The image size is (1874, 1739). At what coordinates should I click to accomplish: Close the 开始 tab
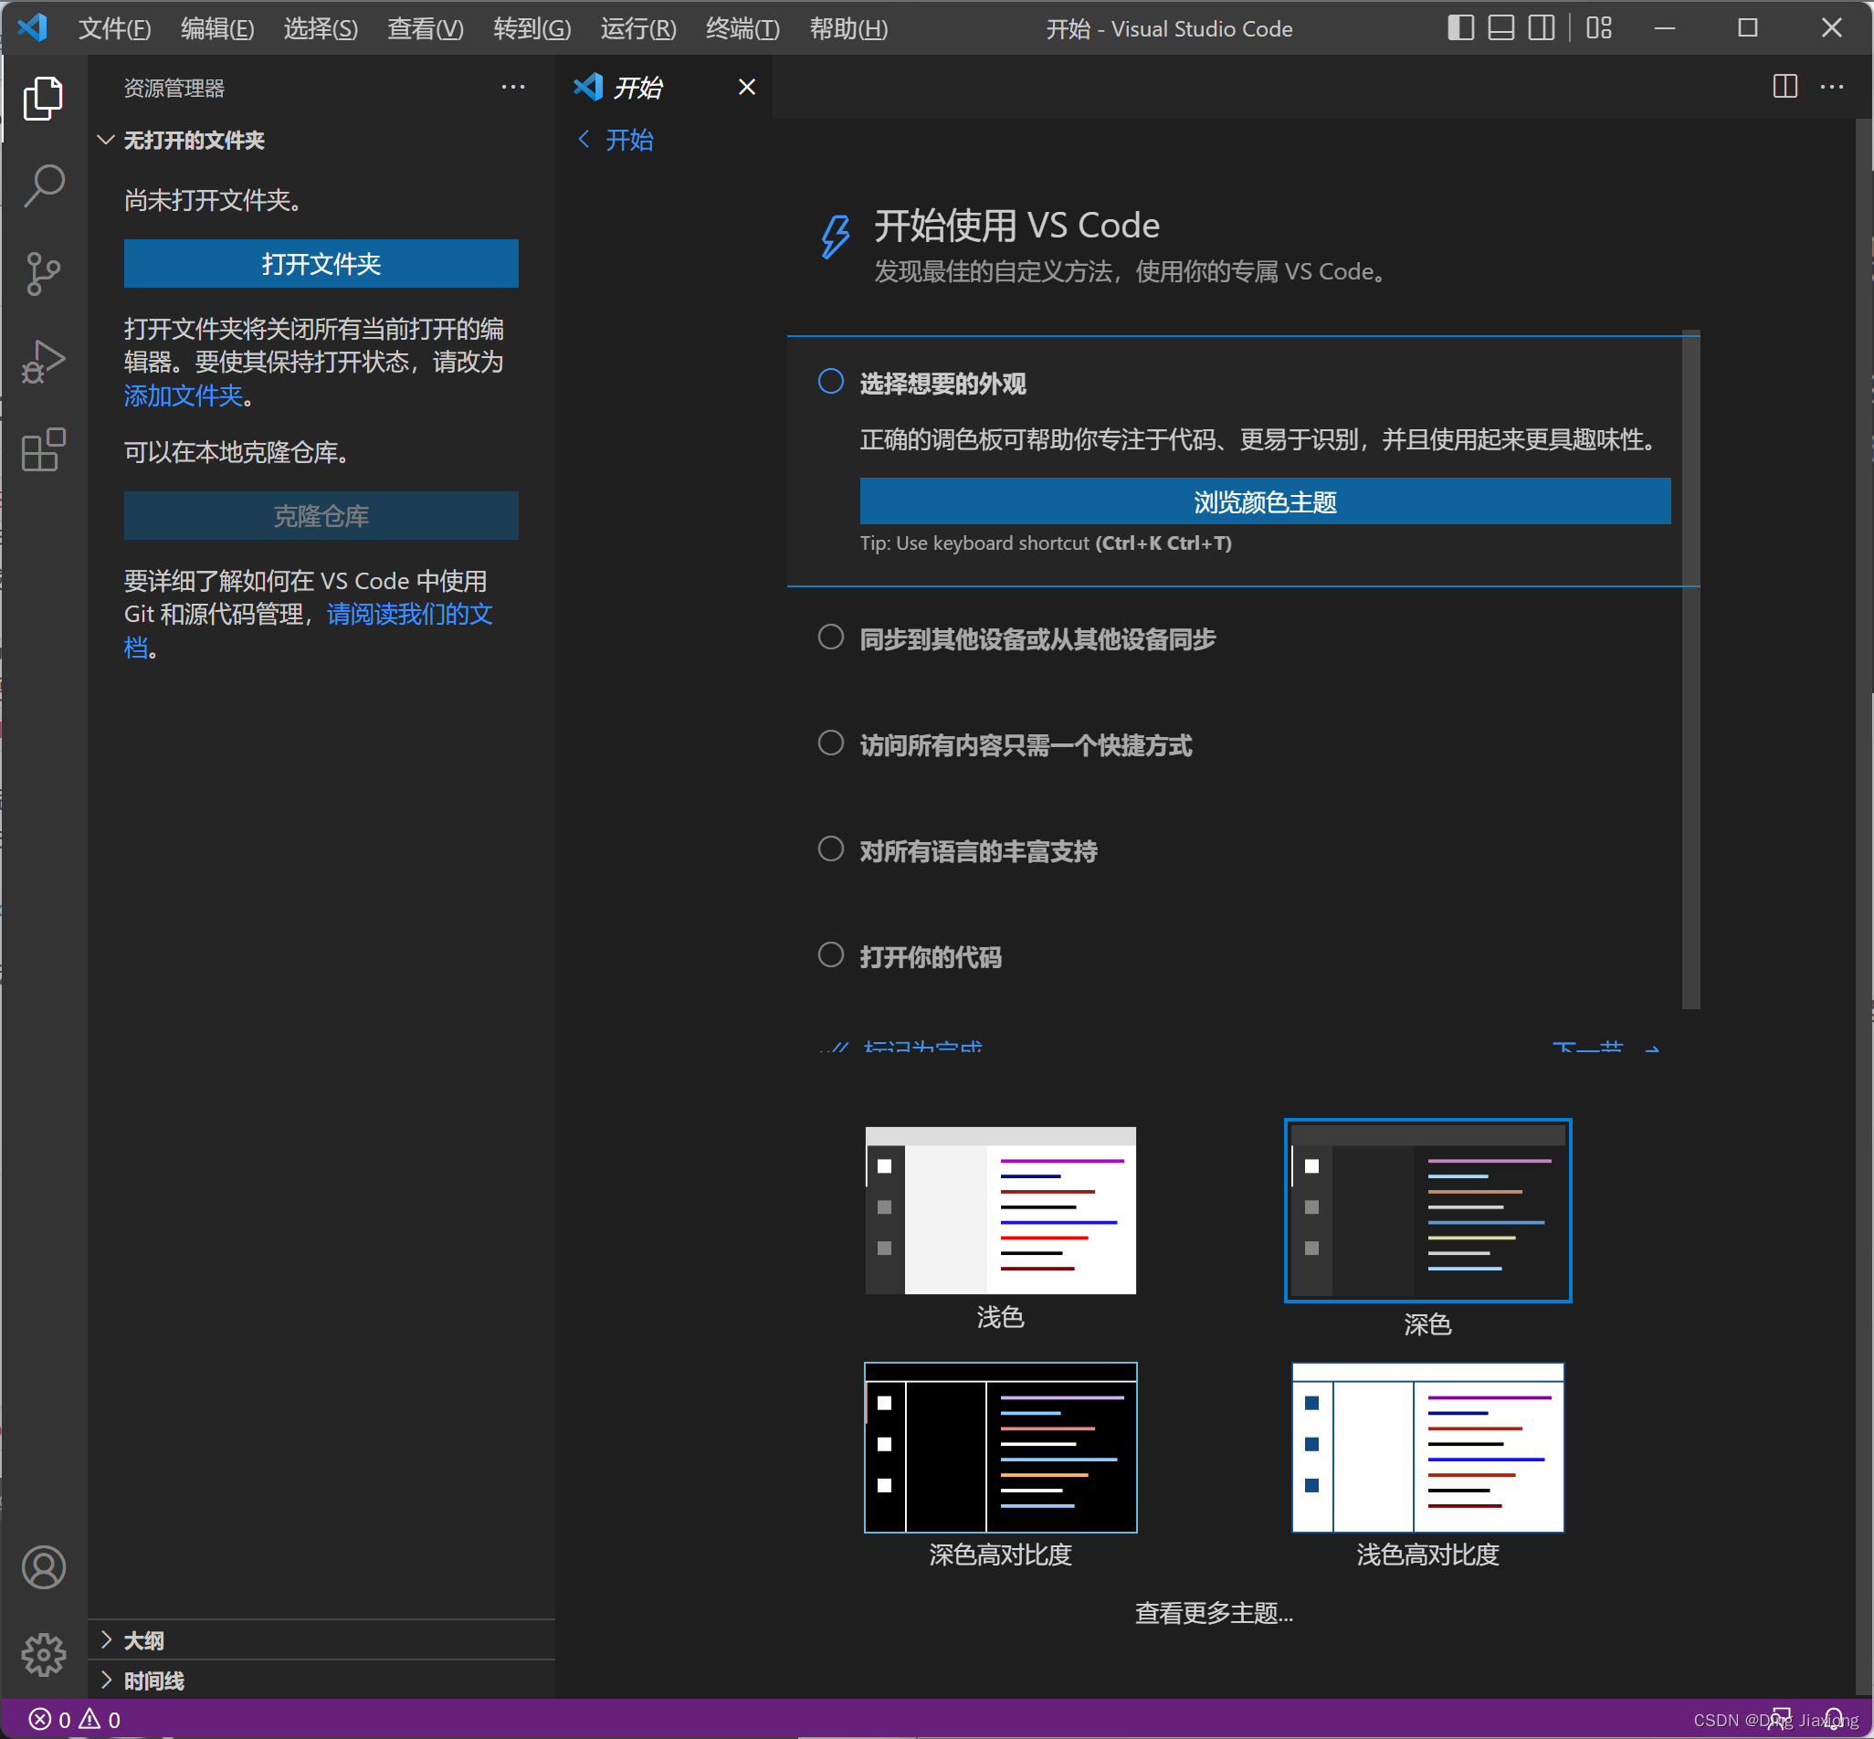(747, 87)
